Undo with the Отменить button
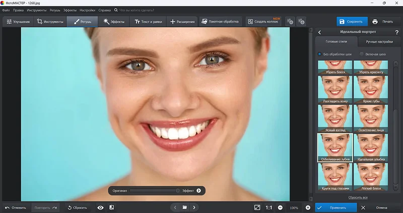The height and width of the screenshot is (213, 403). click(x=16, y=207)
